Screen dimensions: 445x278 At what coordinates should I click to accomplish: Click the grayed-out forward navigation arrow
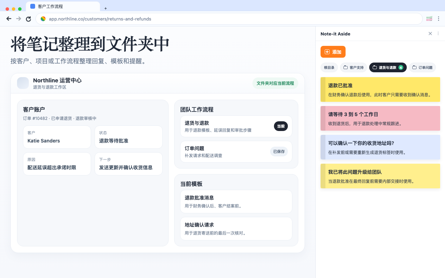[18, 19]
